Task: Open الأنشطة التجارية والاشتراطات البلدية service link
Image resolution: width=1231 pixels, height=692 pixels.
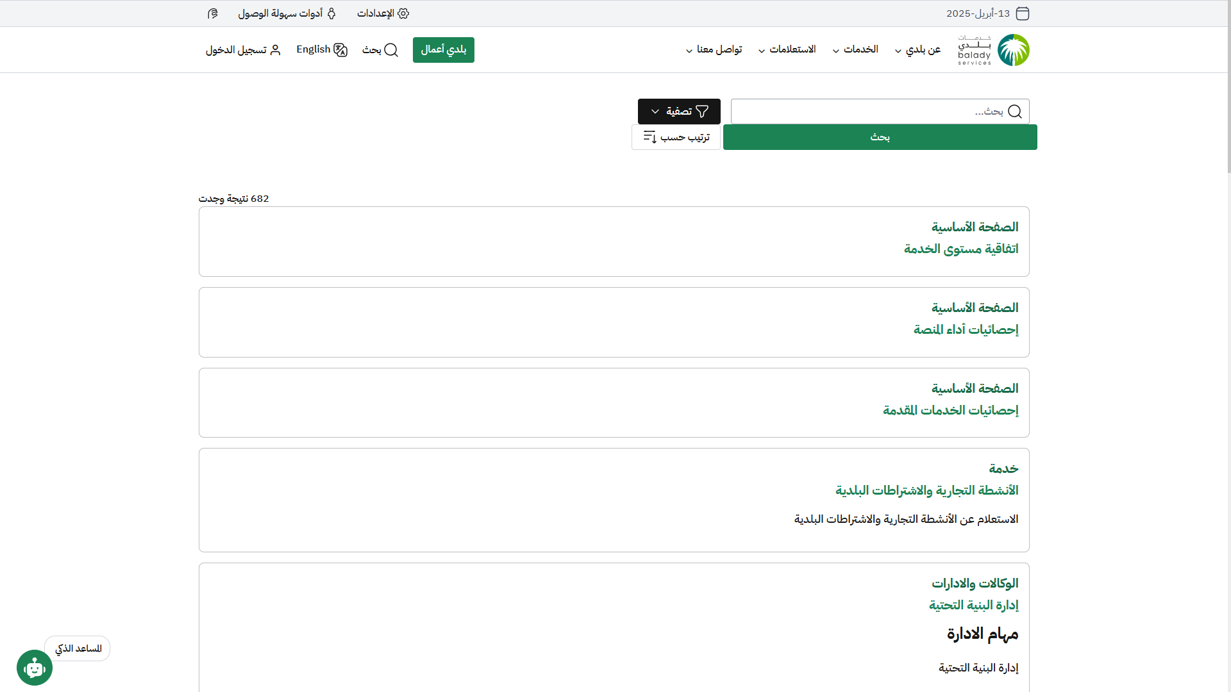Action: pos(926,491)
